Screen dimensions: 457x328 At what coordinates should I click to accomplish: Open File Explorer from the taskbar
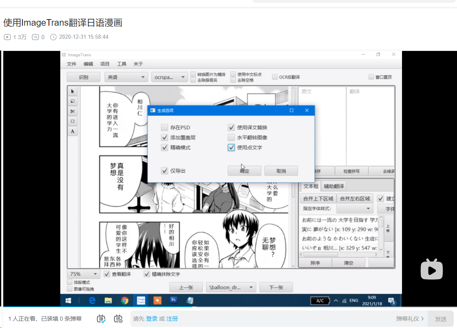108,301
